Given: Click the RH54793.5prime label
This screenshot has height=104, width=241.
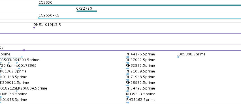Looking at the screenshot, I should [x=140, y=88].
